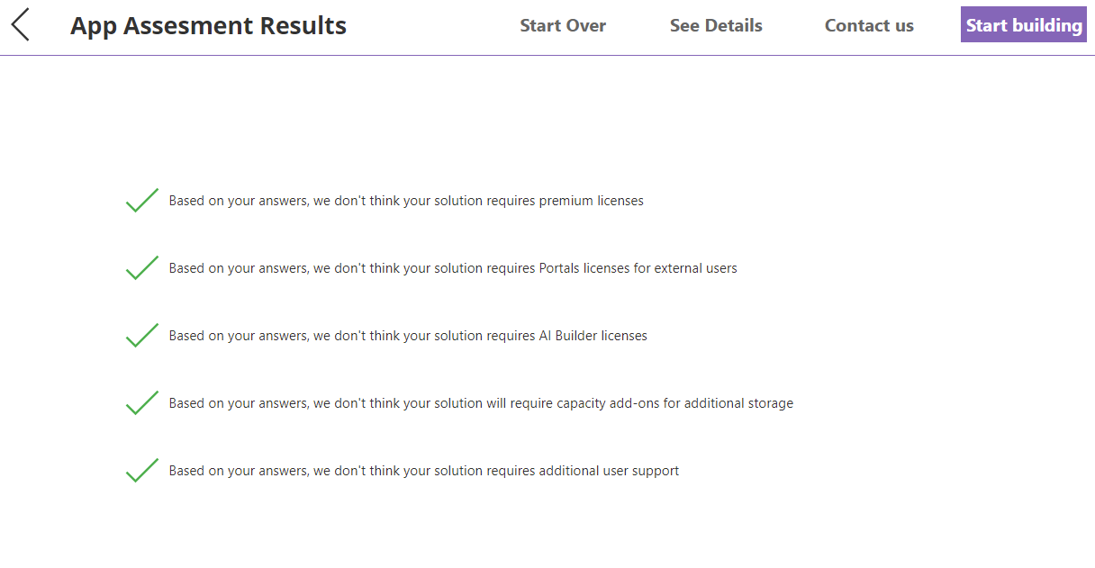Select the capacity add-ons for additional storage text

(x=481, y=403)
